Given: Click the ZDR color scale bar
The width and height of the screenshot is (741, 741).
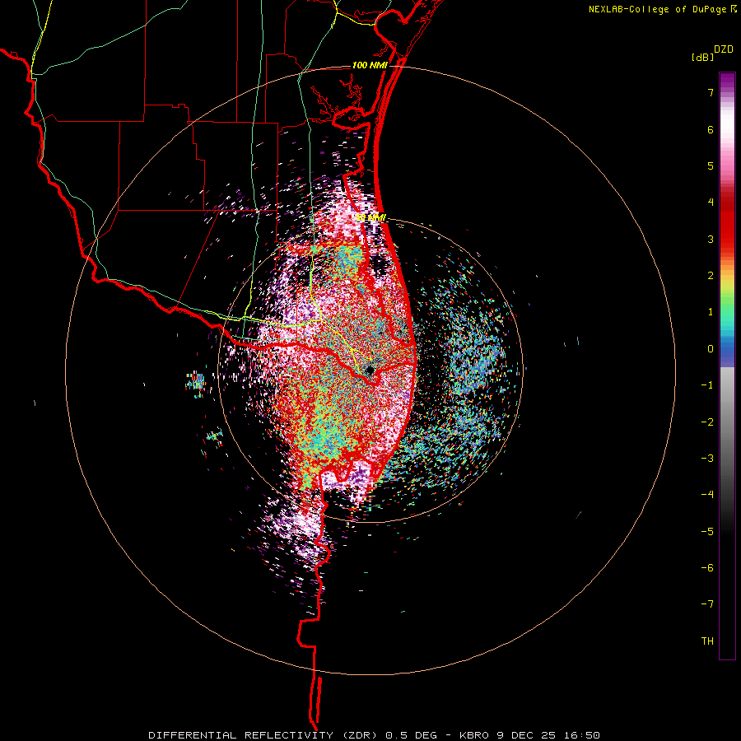Looking at the screenshot, I should [x=727, y=366].
